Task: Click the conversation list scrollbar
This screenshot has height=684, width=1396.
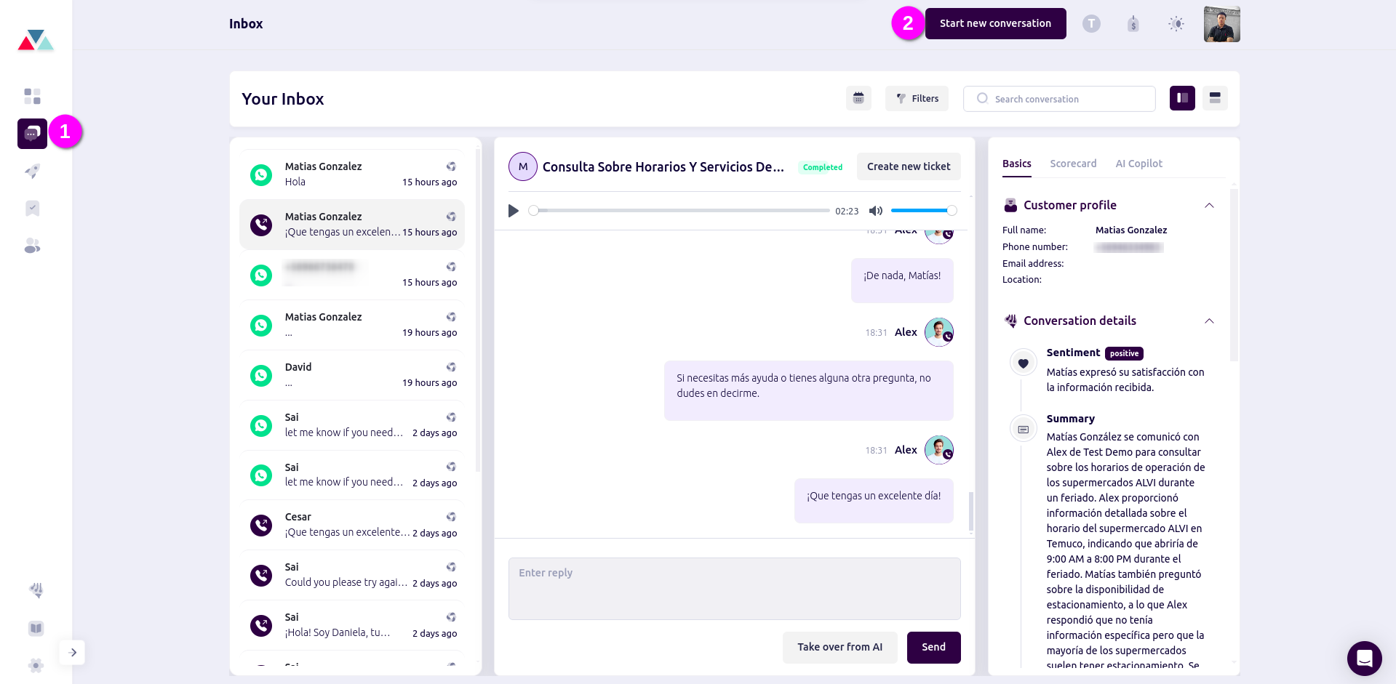Action: click(477, 311)
